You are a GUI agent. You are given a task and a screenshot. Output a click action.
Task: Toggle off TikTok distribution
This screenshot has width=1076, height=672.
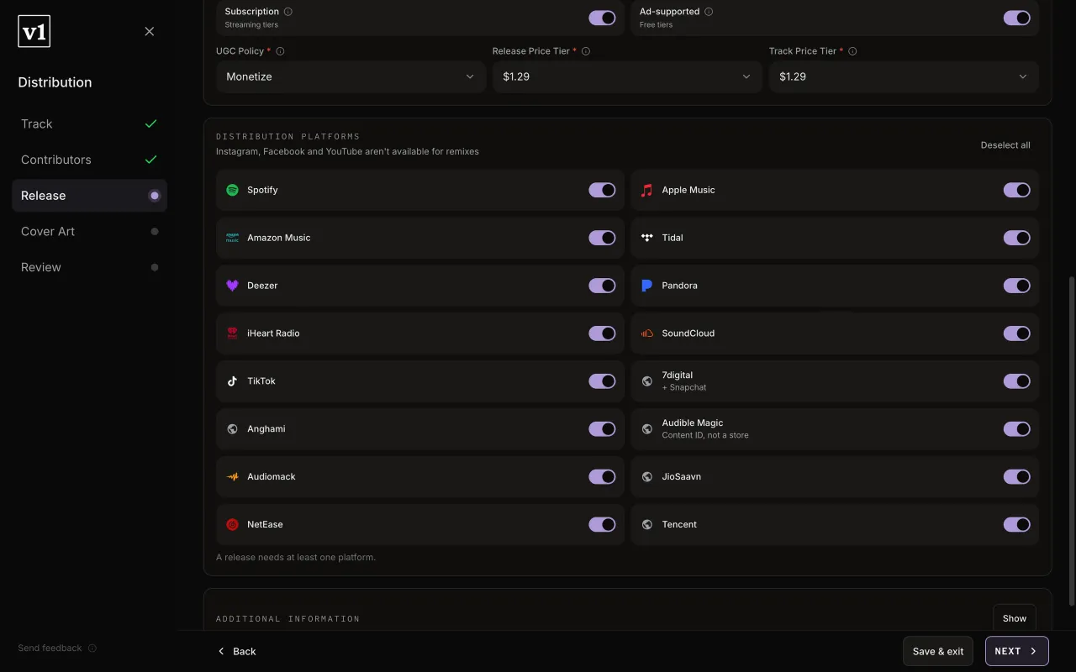(x=602, y=381)
